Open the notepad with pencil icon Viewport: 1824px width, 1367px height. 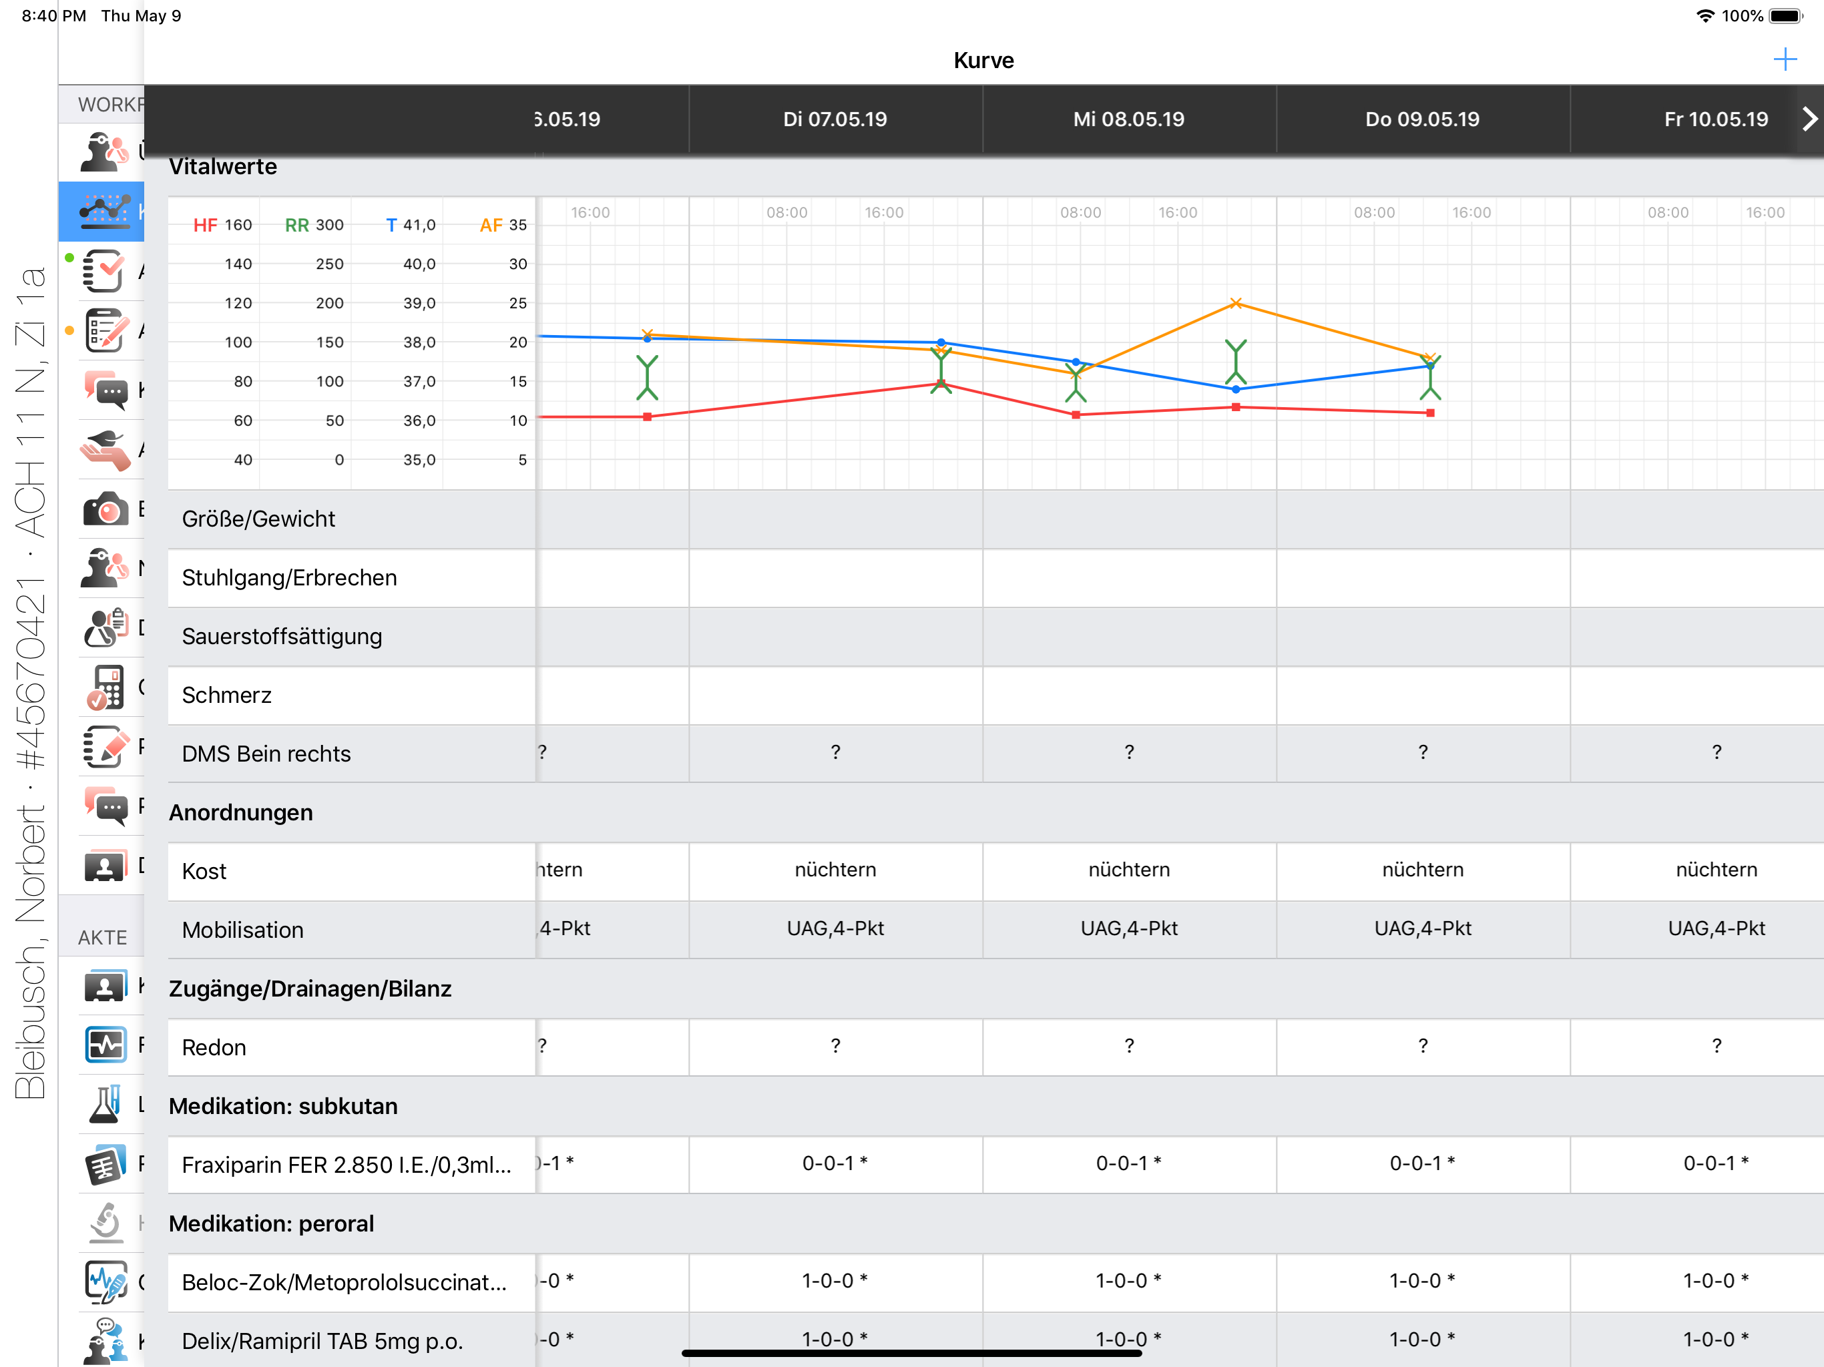tap(105, 747)
